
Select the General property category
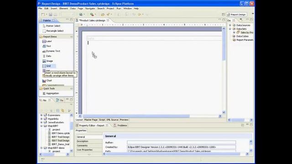click(x=89, y=137)
